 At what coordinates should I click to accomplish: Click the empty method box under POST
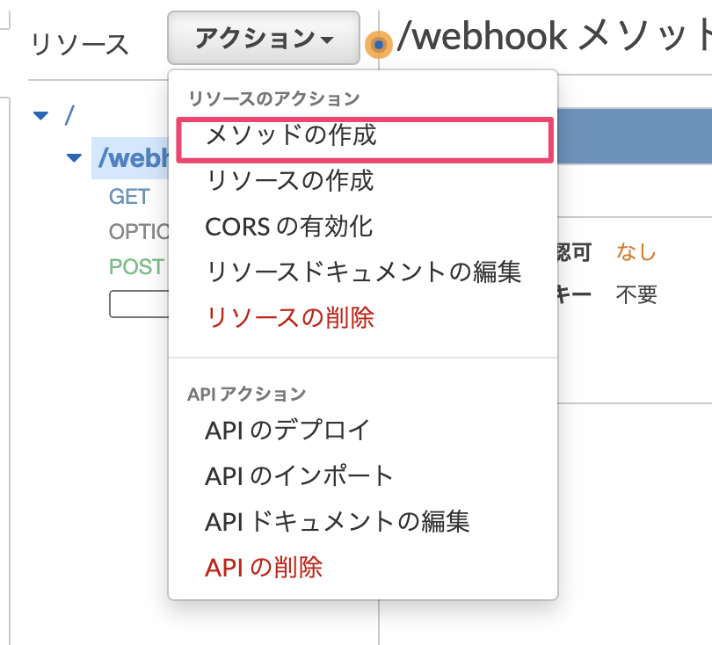[x=139, y=304]
